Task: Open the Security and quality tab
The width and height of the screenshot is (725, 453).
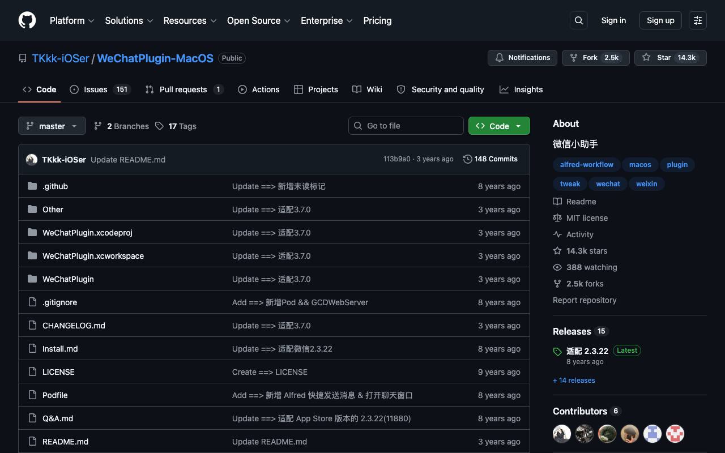Action: click(440, 89)
